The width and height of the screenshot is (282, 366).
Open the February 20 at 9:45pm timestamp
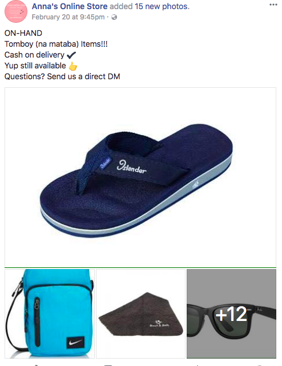click(69, 17)
